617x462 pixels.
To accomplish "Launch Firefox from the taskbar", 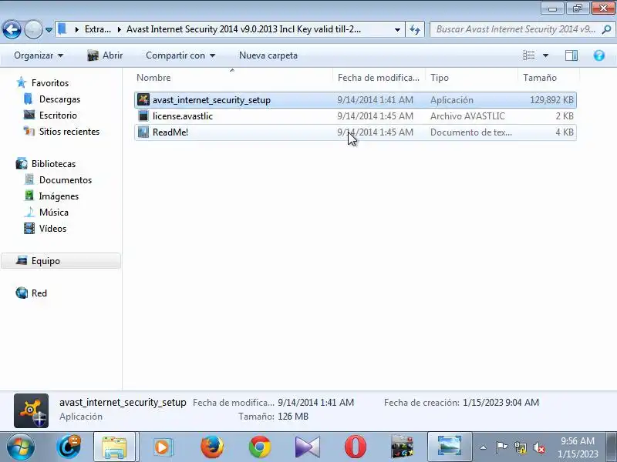I will pyautogui.click(x=211, y=447).
